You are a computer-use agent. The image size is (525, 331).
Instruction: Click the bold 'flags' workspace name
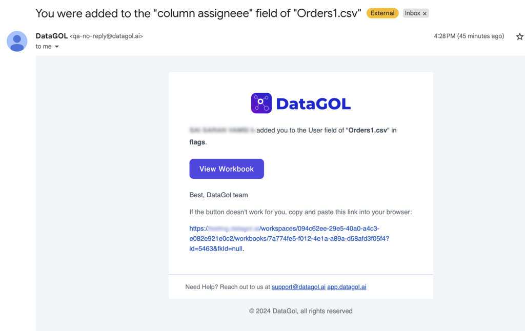click(x=197, y=142)
